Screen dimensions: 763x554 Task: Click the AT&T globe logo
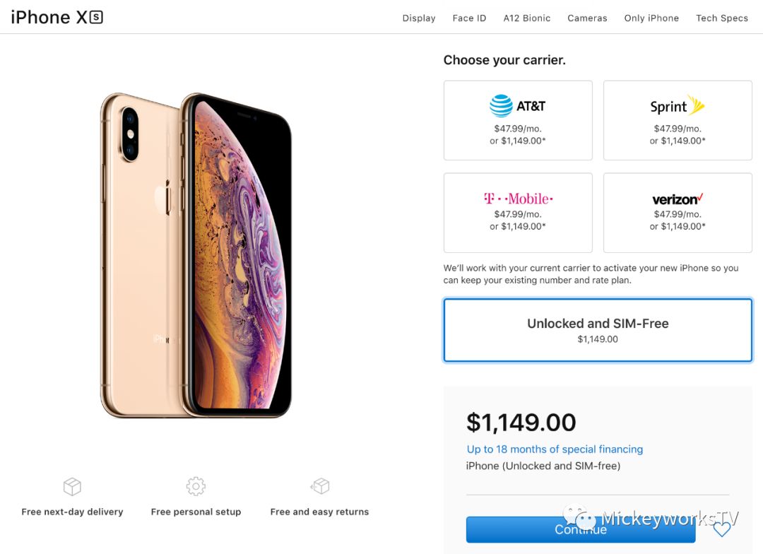(x=502, y=105)
